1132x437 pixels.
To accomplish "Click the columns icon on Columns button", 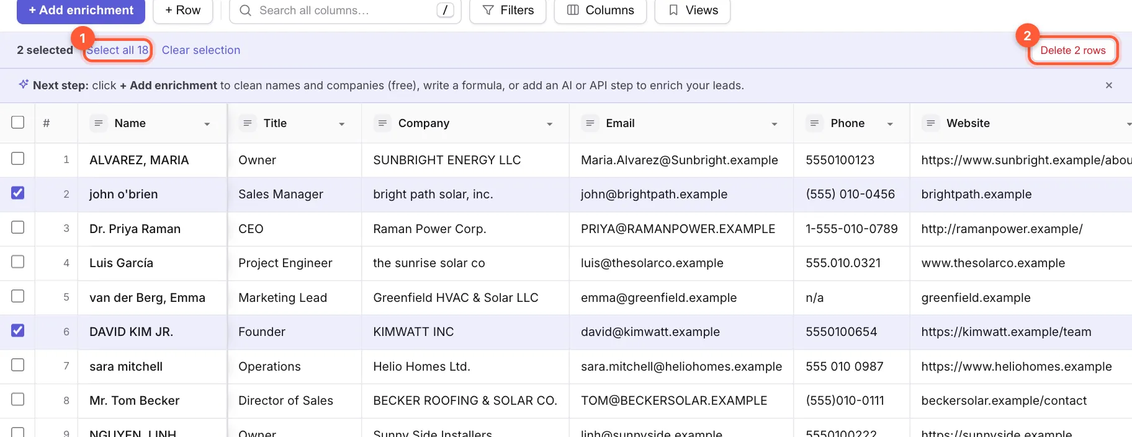I will (573, 11).
